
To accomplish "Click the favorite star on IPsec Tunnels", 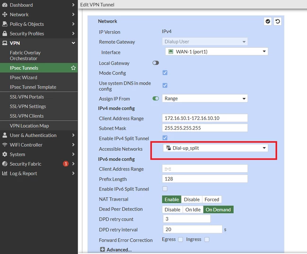I will (x=73, y=68).
